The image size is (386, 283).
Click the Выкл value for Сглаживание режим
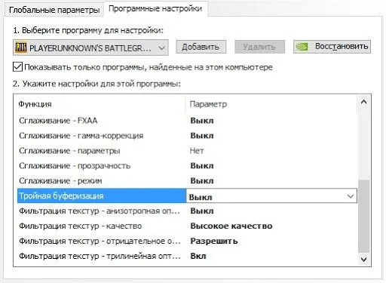(x=202, y=181)
